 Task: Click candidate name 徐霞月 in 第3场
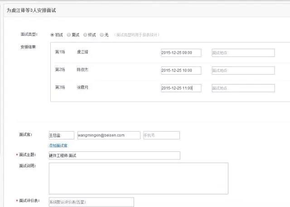pyautogui.click(x=82, y=87)
